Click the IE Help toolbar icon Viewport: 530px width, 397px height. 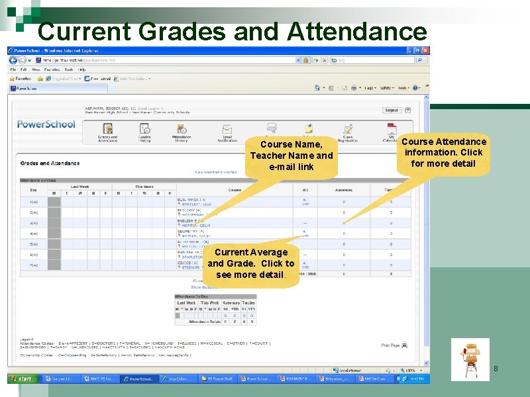[415, 88]
